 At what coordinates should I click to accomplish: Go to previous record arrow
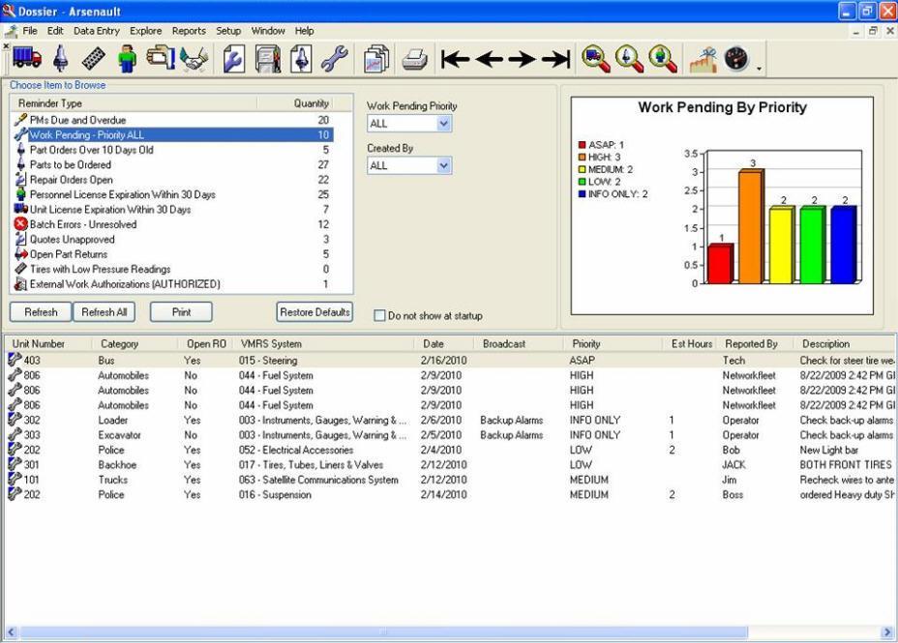tap(489, 59)
